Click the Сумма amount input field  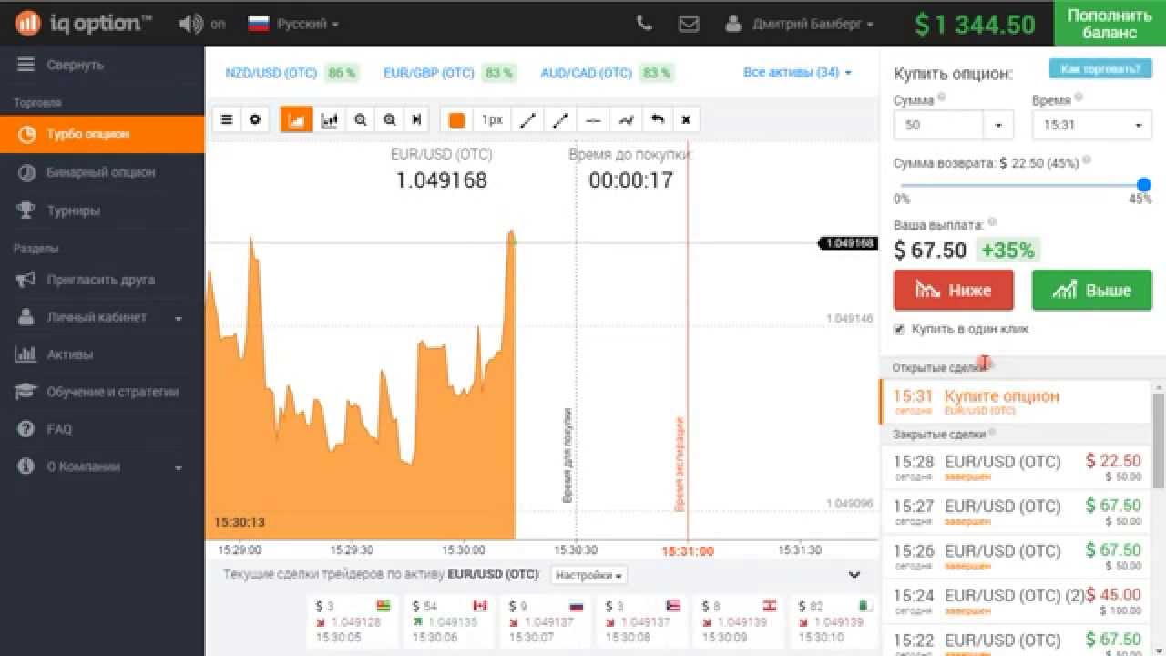point(939,125)
